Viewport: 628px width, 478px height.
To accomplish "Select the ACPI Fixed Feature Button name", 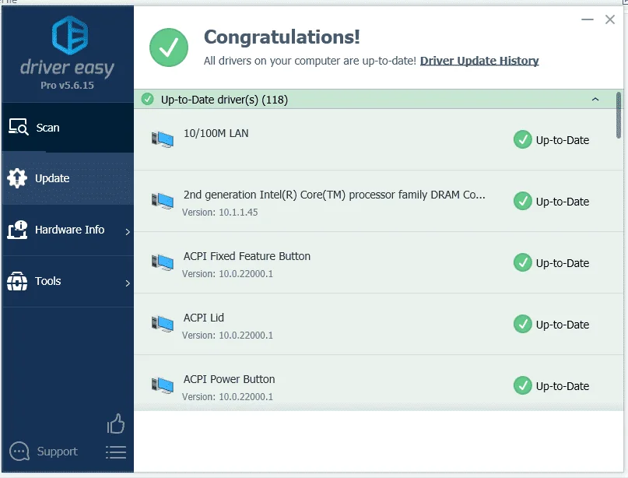I will point(247,256).
